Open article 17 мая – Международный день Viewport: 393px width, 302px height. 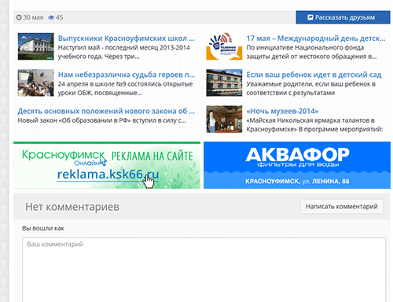tap(316, 39)
